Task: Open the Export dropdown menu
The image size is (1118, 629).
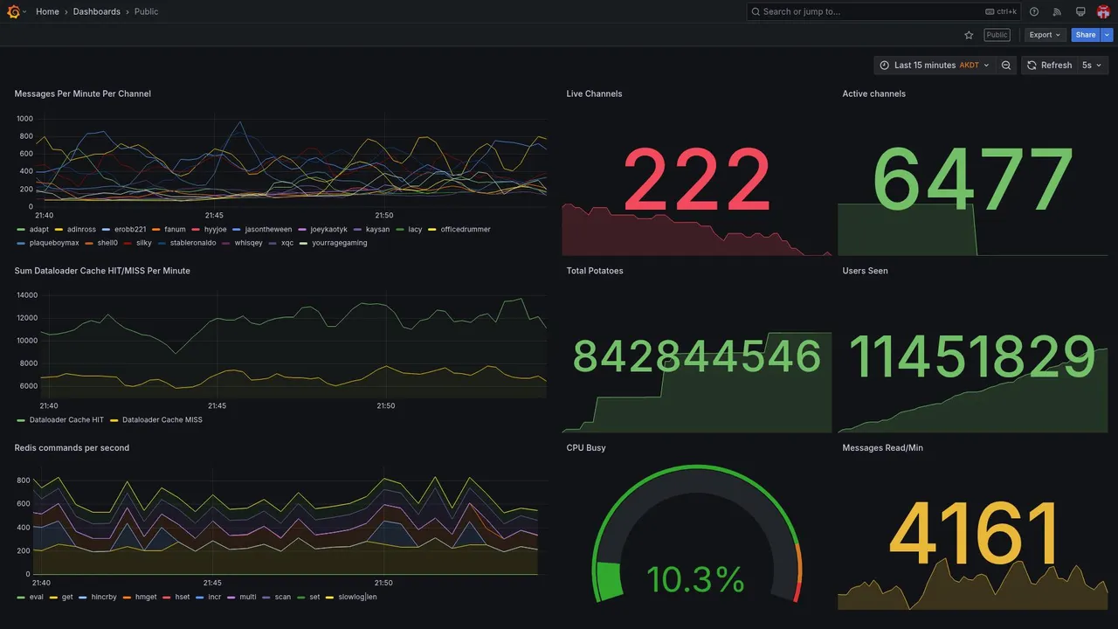Action: tap(1046, 35)
